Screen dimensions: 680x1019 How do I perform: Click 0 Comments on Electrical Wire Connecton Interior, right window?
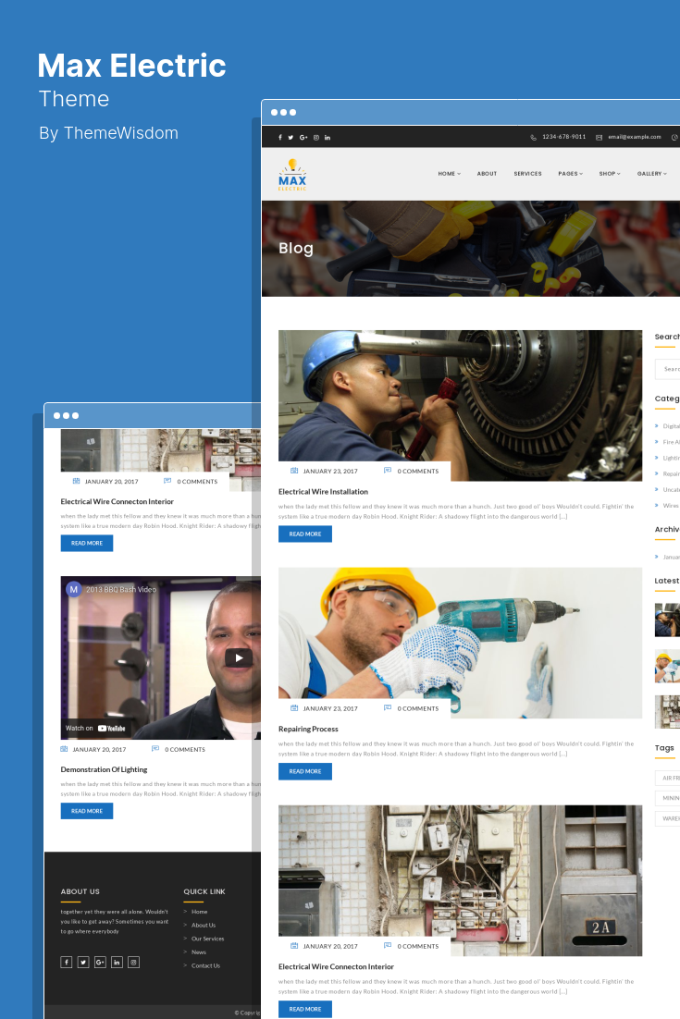tap(418, 946)
